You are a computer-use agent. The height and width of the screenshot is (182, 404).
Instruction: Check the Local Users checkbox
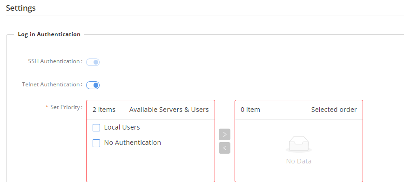[96, 128]
